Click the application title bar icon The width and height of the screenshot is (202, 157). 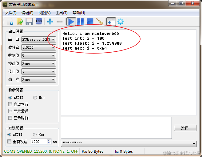[x=5, y=5]
